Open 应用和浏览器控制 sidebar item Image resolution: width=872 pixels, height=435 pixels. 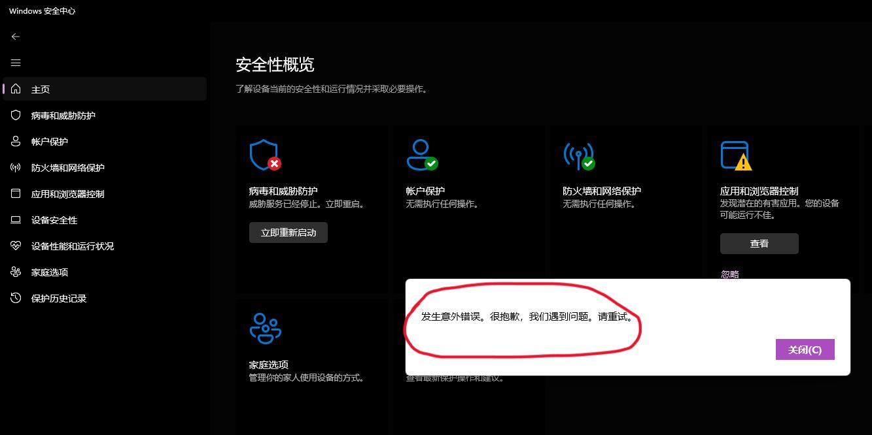click(105, 193)
